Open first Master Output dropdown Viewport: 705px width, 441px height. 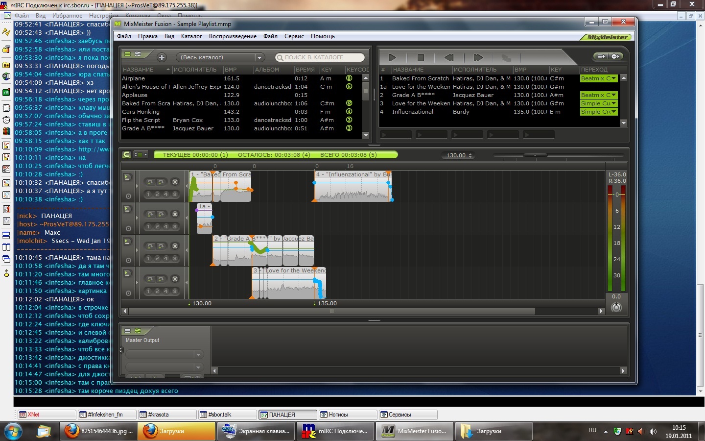coord(164,354)
